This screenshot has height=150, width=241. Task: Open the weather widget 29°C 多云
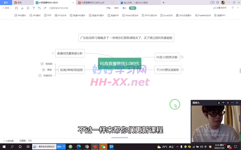tap(165, 147)
